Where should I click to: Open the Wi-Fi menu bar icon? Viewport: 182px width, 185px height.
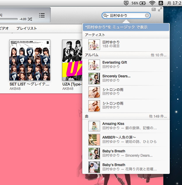pyautogui.click(x=152, y=3)
